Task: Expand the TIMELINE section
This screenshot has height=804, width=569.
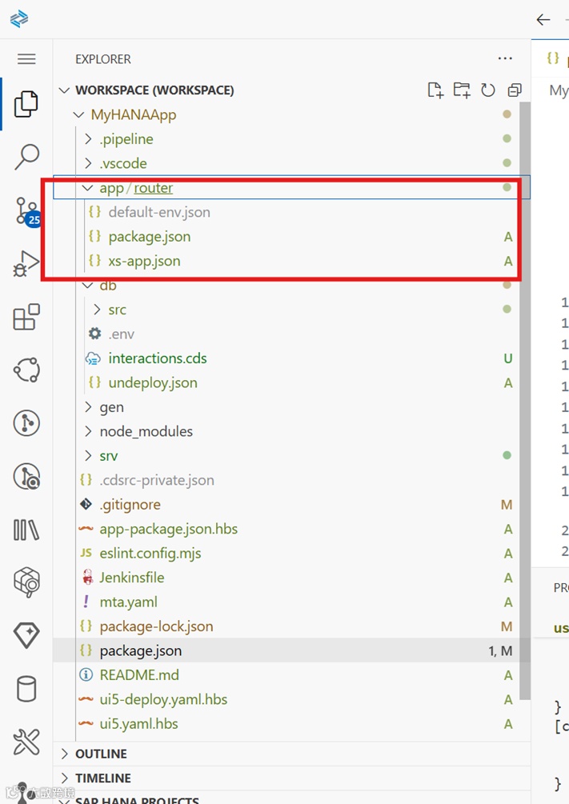Action: [x=65, y=778]
